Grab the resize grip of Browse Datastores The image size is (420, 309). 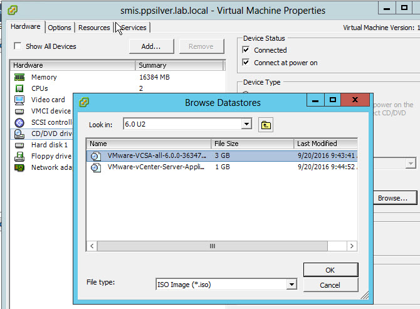[365, 295]
